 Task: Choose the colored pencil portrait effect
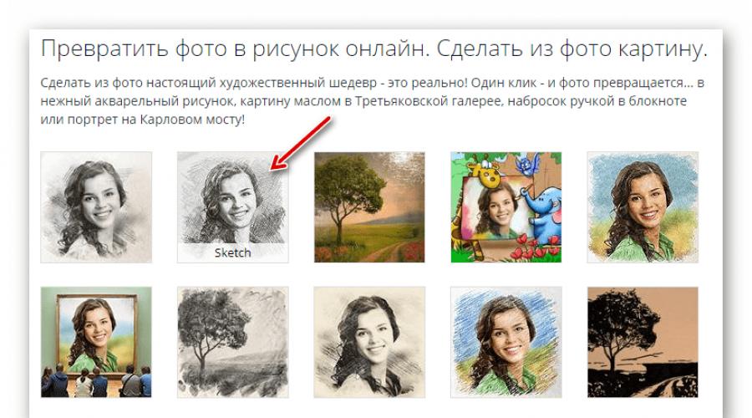coord(506,342)
